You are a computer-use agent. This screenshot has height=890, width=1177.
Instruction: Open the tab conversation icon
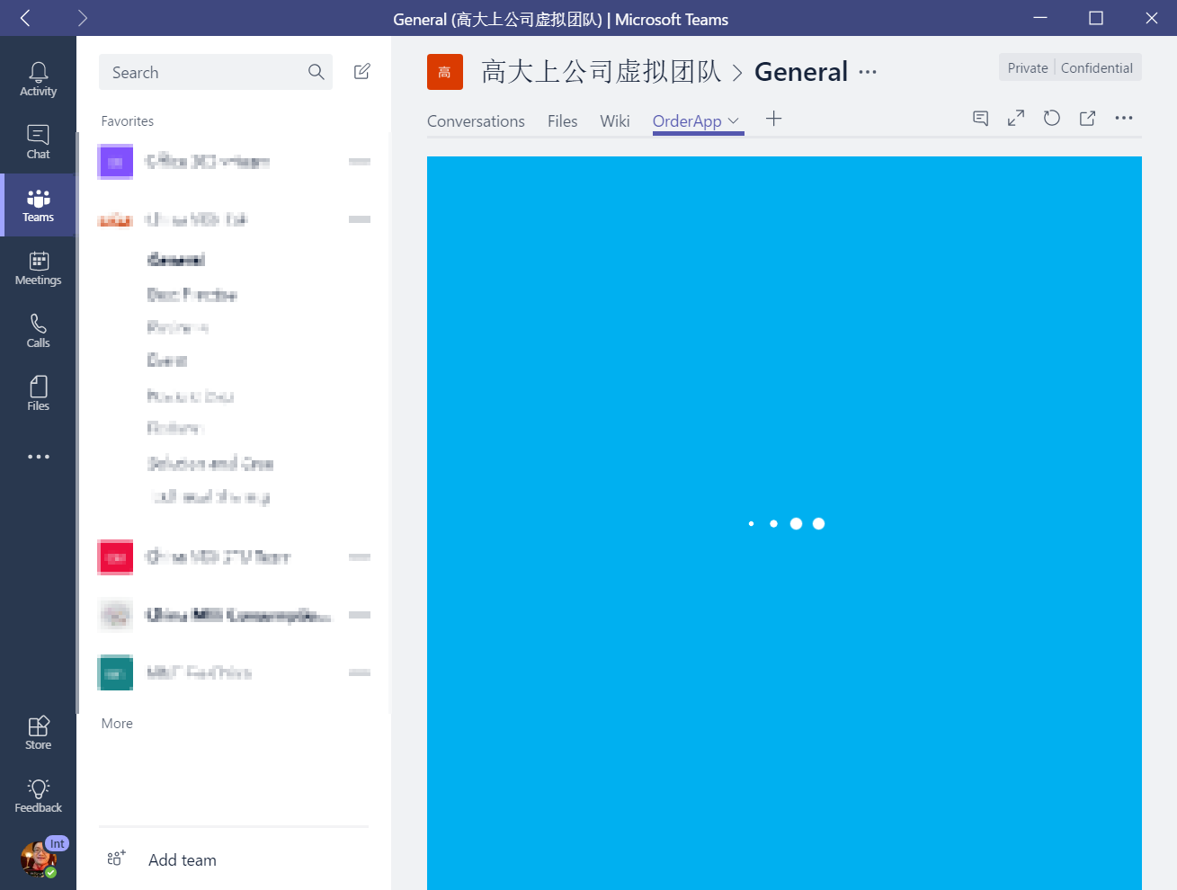pos(981,119)
